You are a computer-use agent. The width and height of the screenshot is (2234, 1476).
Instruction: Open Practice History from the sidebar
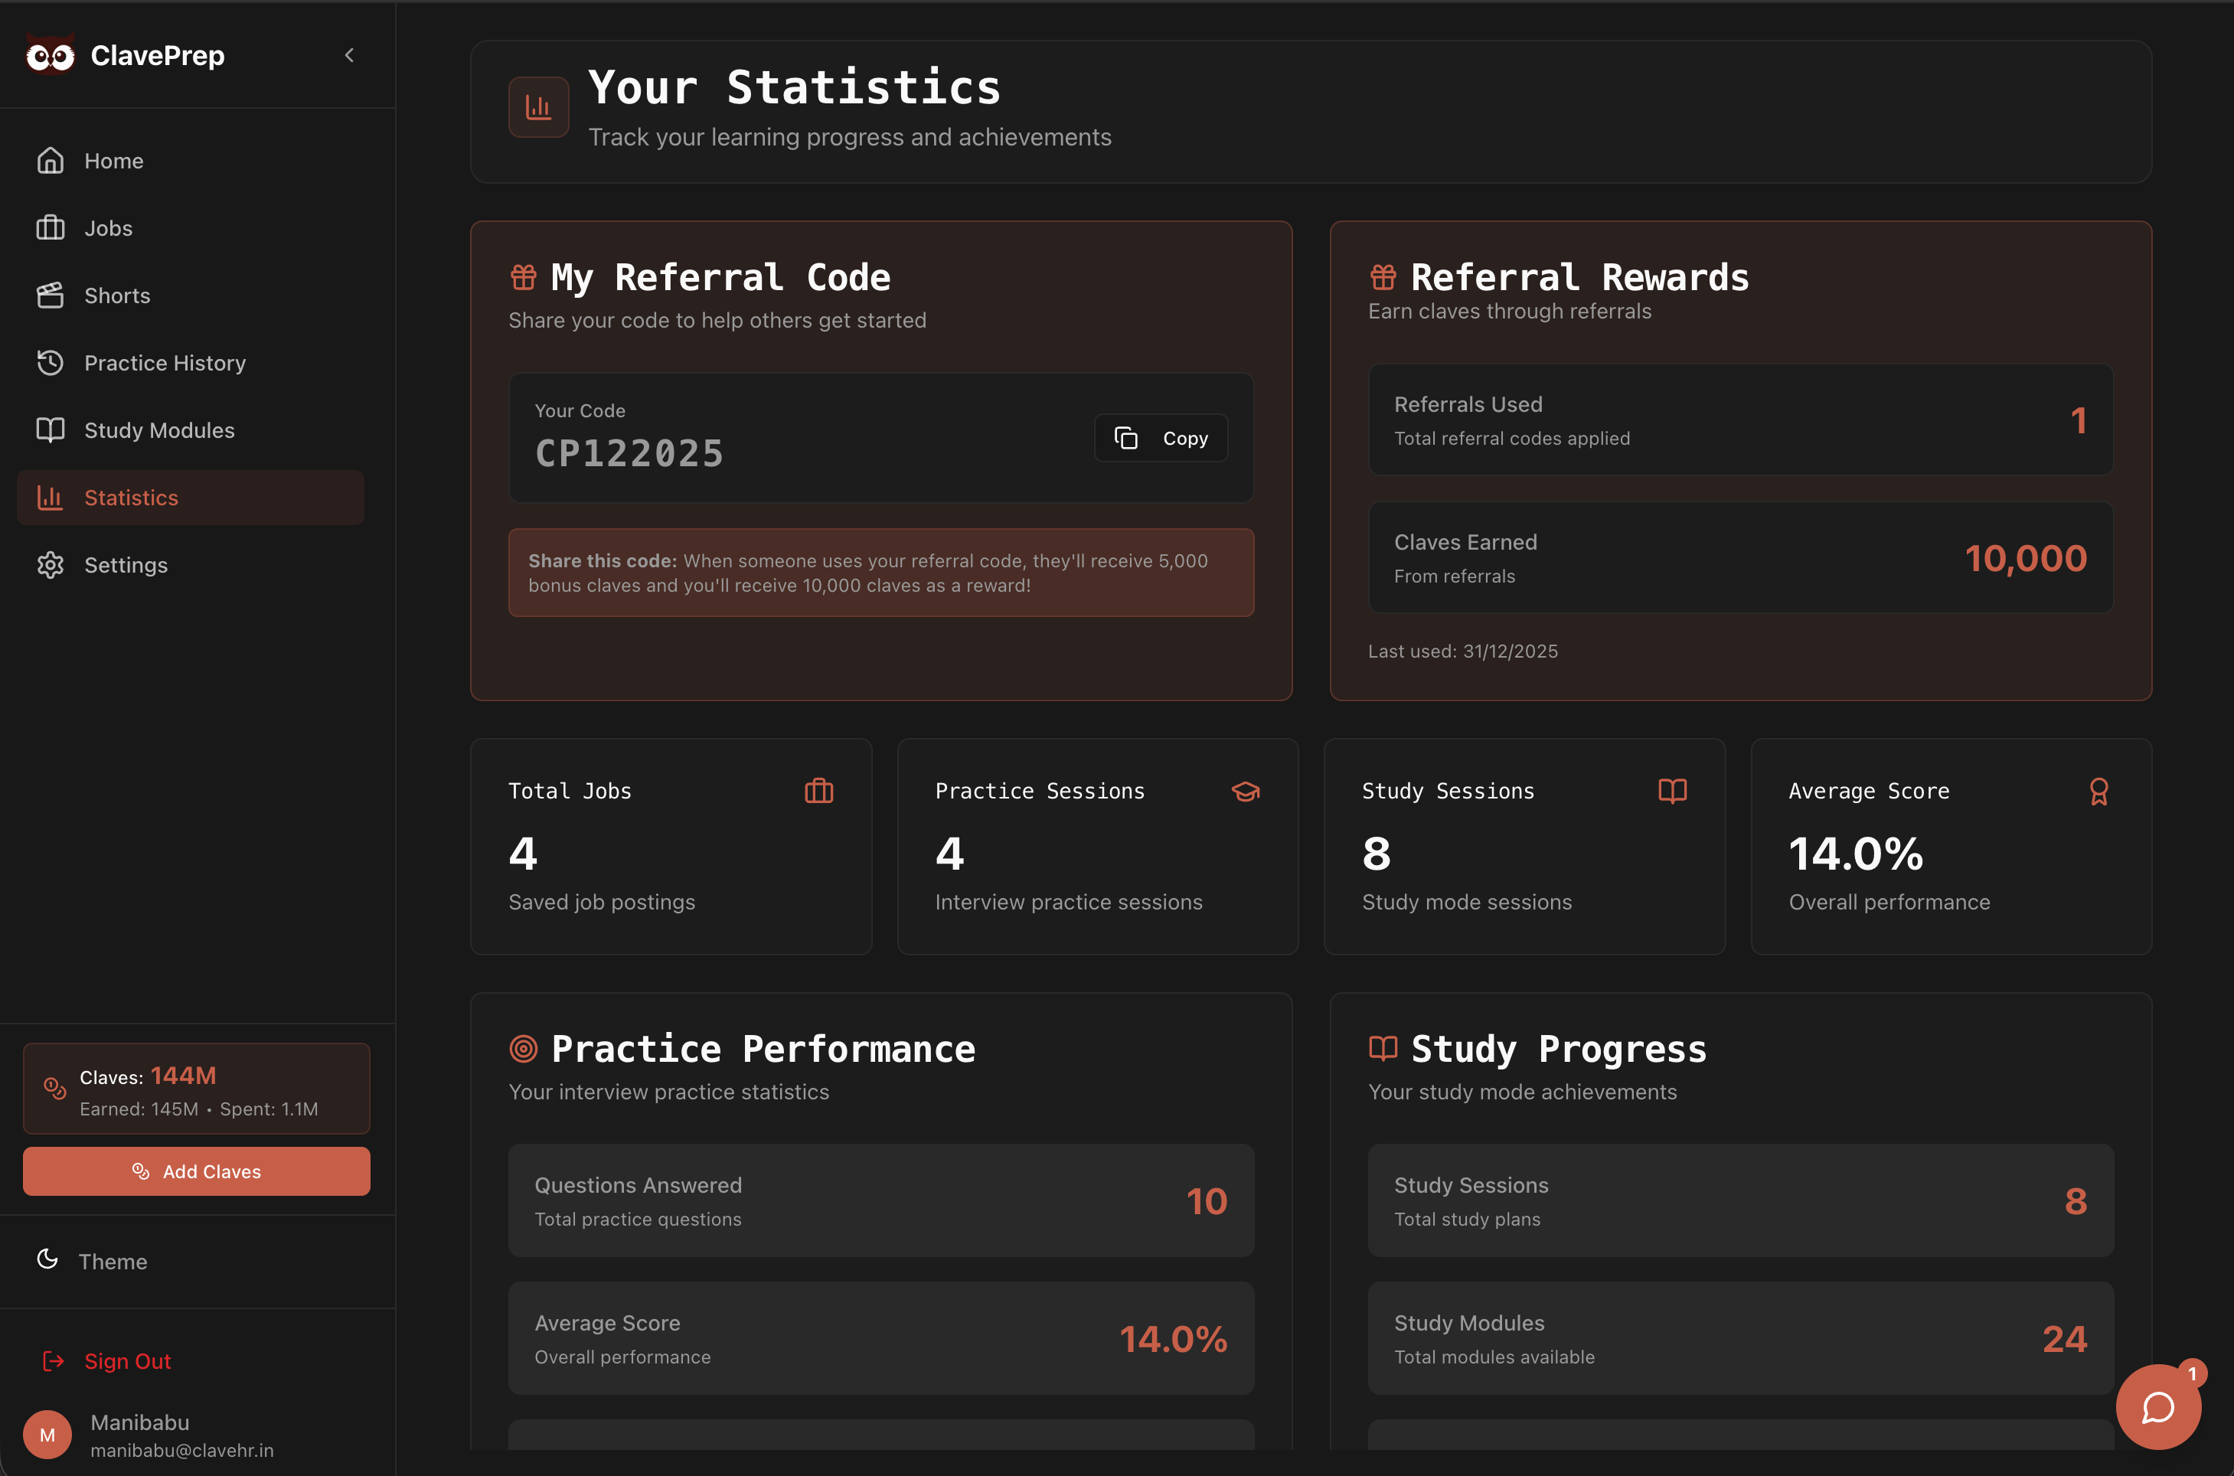(164, 364)
